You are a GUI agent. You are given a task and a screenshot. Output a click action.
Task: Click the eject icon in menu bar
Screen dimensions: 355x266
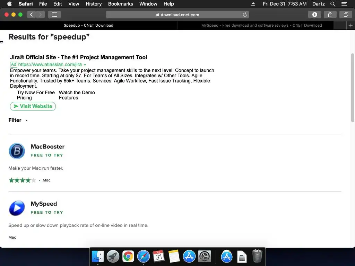coord(253,4)
